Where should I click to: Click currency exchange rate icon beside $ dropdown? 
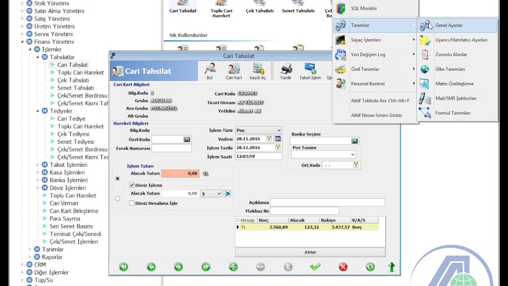[x=227, y=193]
